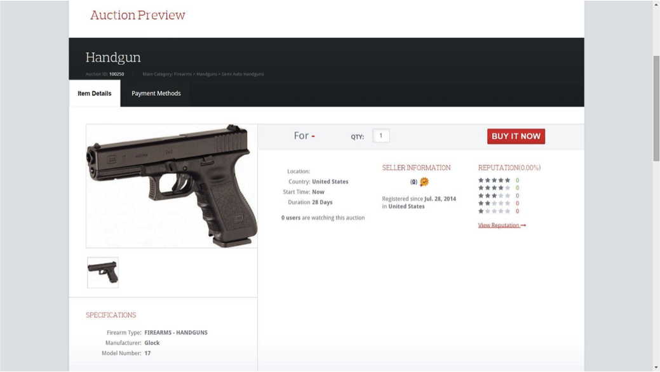Click the Main Category breadcrumb text

pos(203,74)
